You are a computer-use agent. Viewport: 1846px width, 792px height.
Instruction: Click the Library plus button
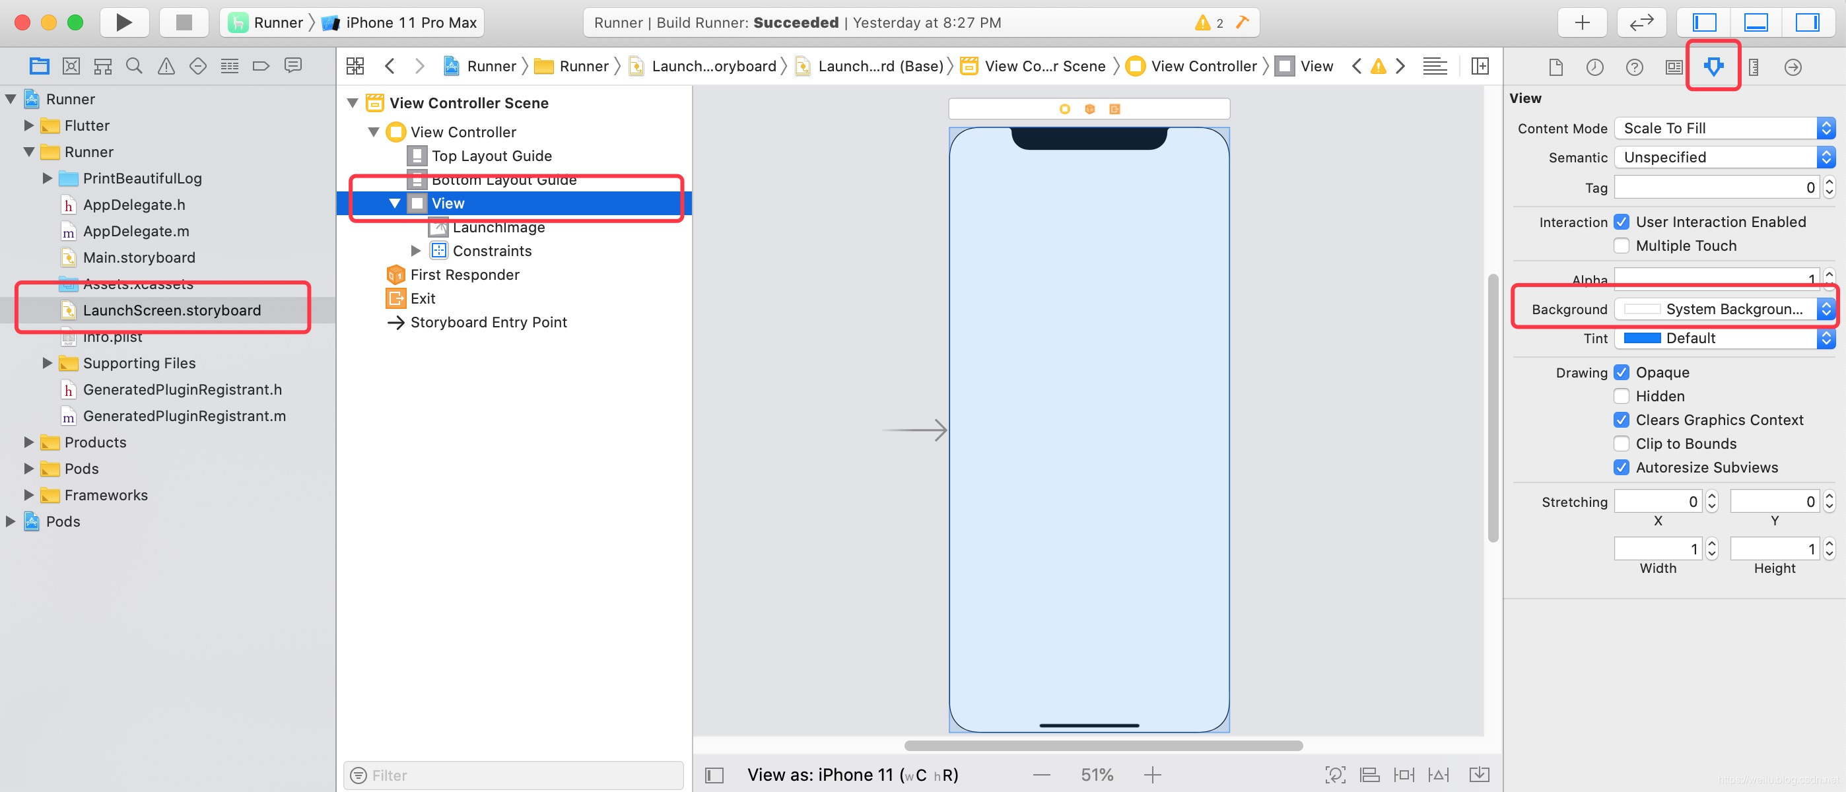coord(1581,22)
